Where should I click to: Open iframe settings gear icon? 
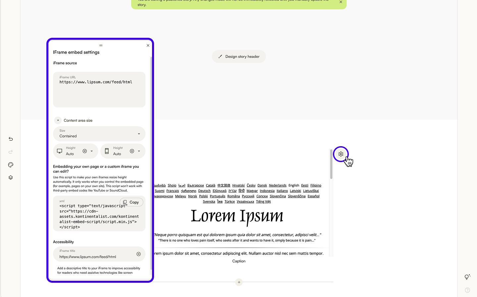341,154
